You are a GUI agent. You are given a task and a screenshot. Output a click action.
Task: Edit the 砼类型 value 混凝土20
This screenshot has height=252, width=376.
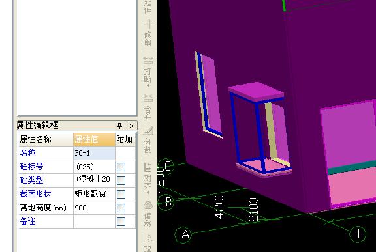pyautogui.click(x=94, y=180)
